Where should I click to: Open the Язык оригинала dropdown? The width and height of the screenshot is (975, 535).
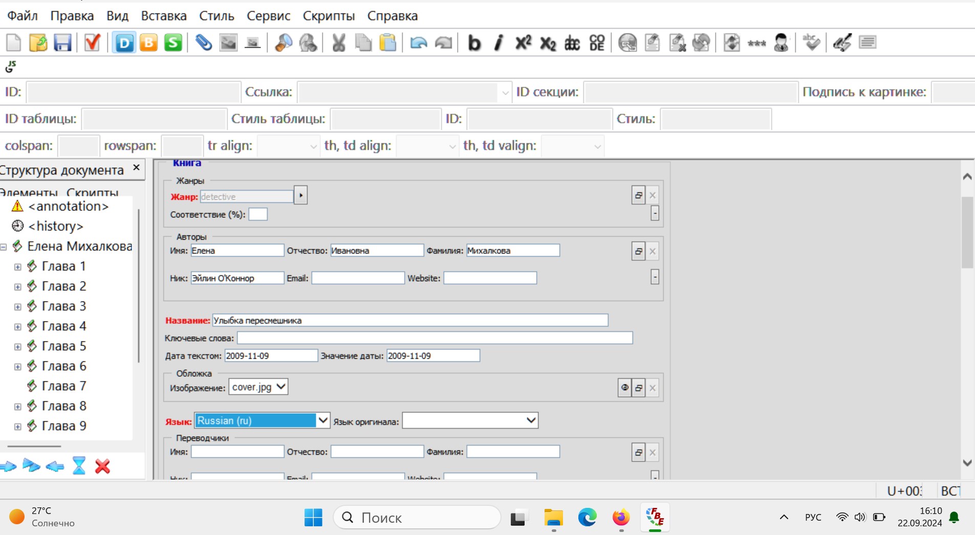tap(470, 420)
